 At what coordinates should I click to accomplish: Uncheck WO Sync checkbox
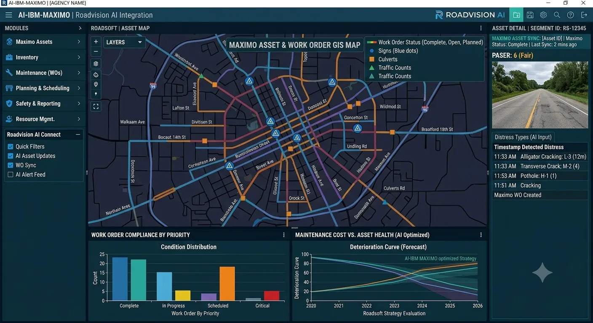[11, 165]
